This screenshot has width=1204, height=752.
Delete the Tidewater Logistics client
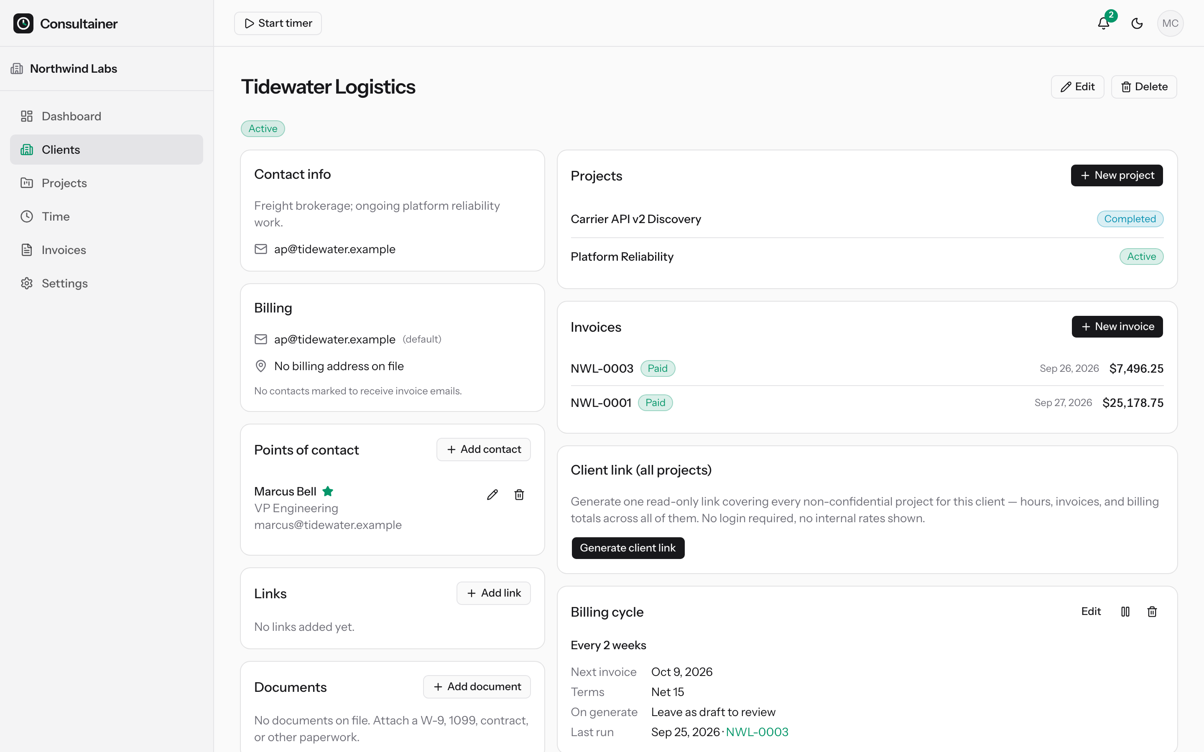tap(1144, 87)
